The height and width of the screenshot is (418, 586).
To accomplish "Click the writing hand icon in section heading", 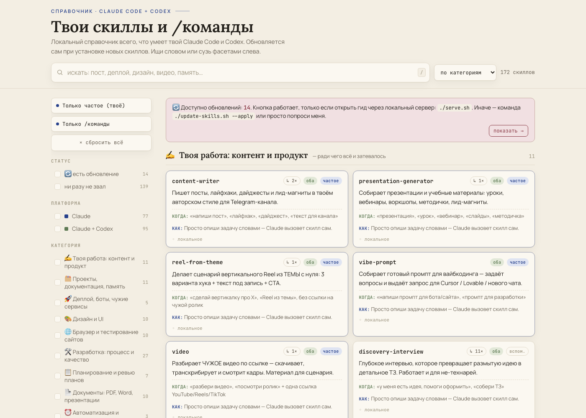I will 170,155.
